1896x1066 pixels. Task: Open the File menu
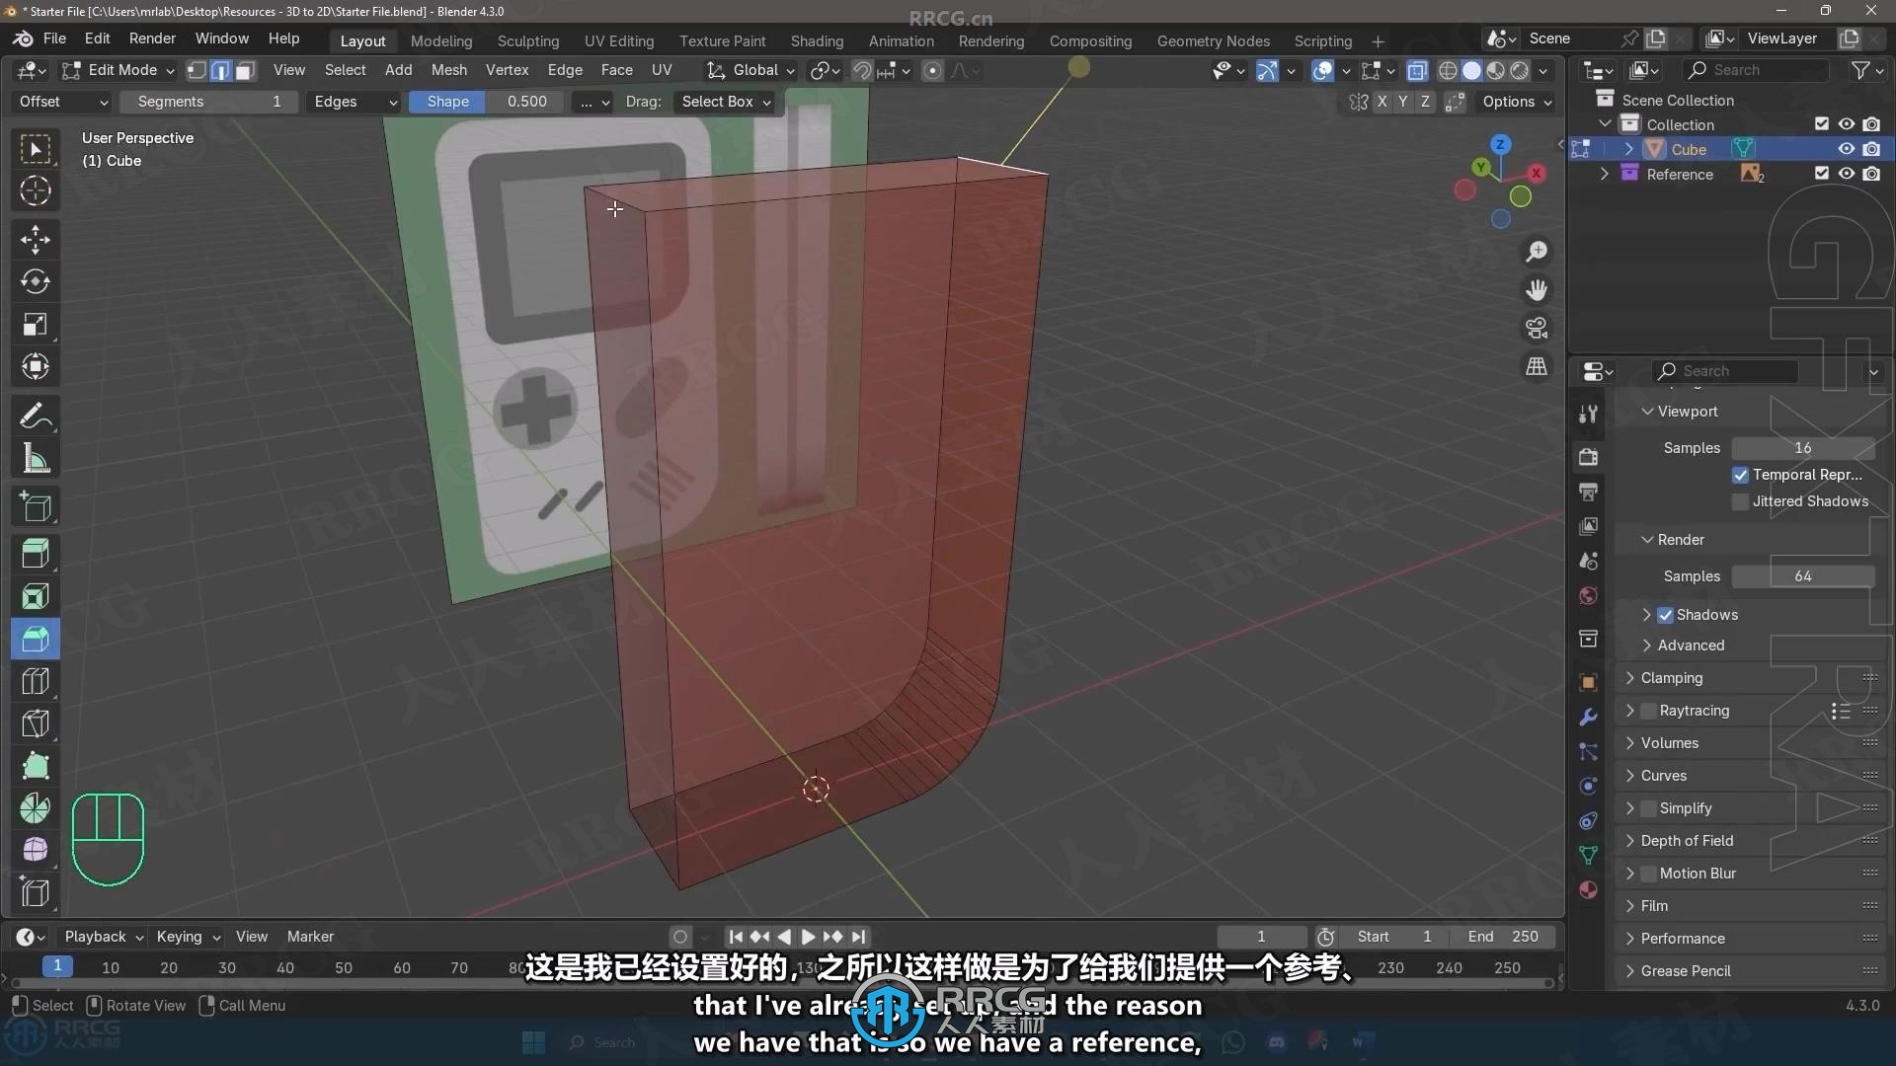54,38
